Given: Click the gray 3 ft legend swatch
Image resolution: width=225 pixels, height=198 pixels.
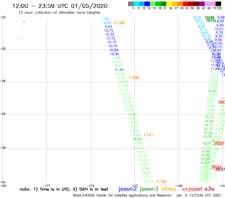Looking at the screenshot, I should coord(131,4).
